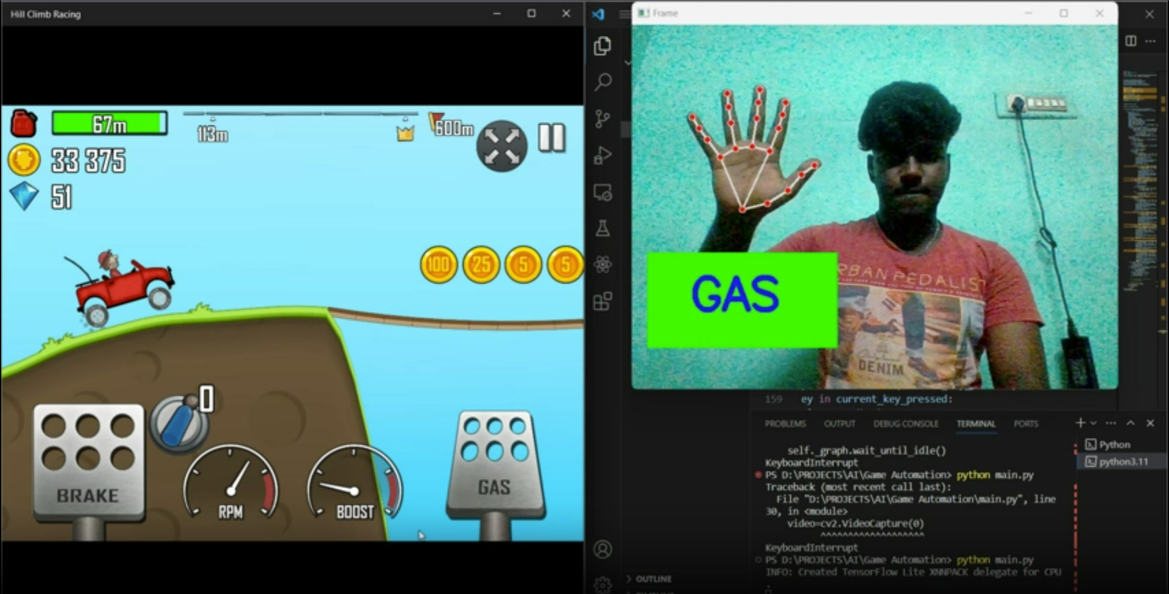
Task: Open the Remote Explorer view
Action: 602,193
